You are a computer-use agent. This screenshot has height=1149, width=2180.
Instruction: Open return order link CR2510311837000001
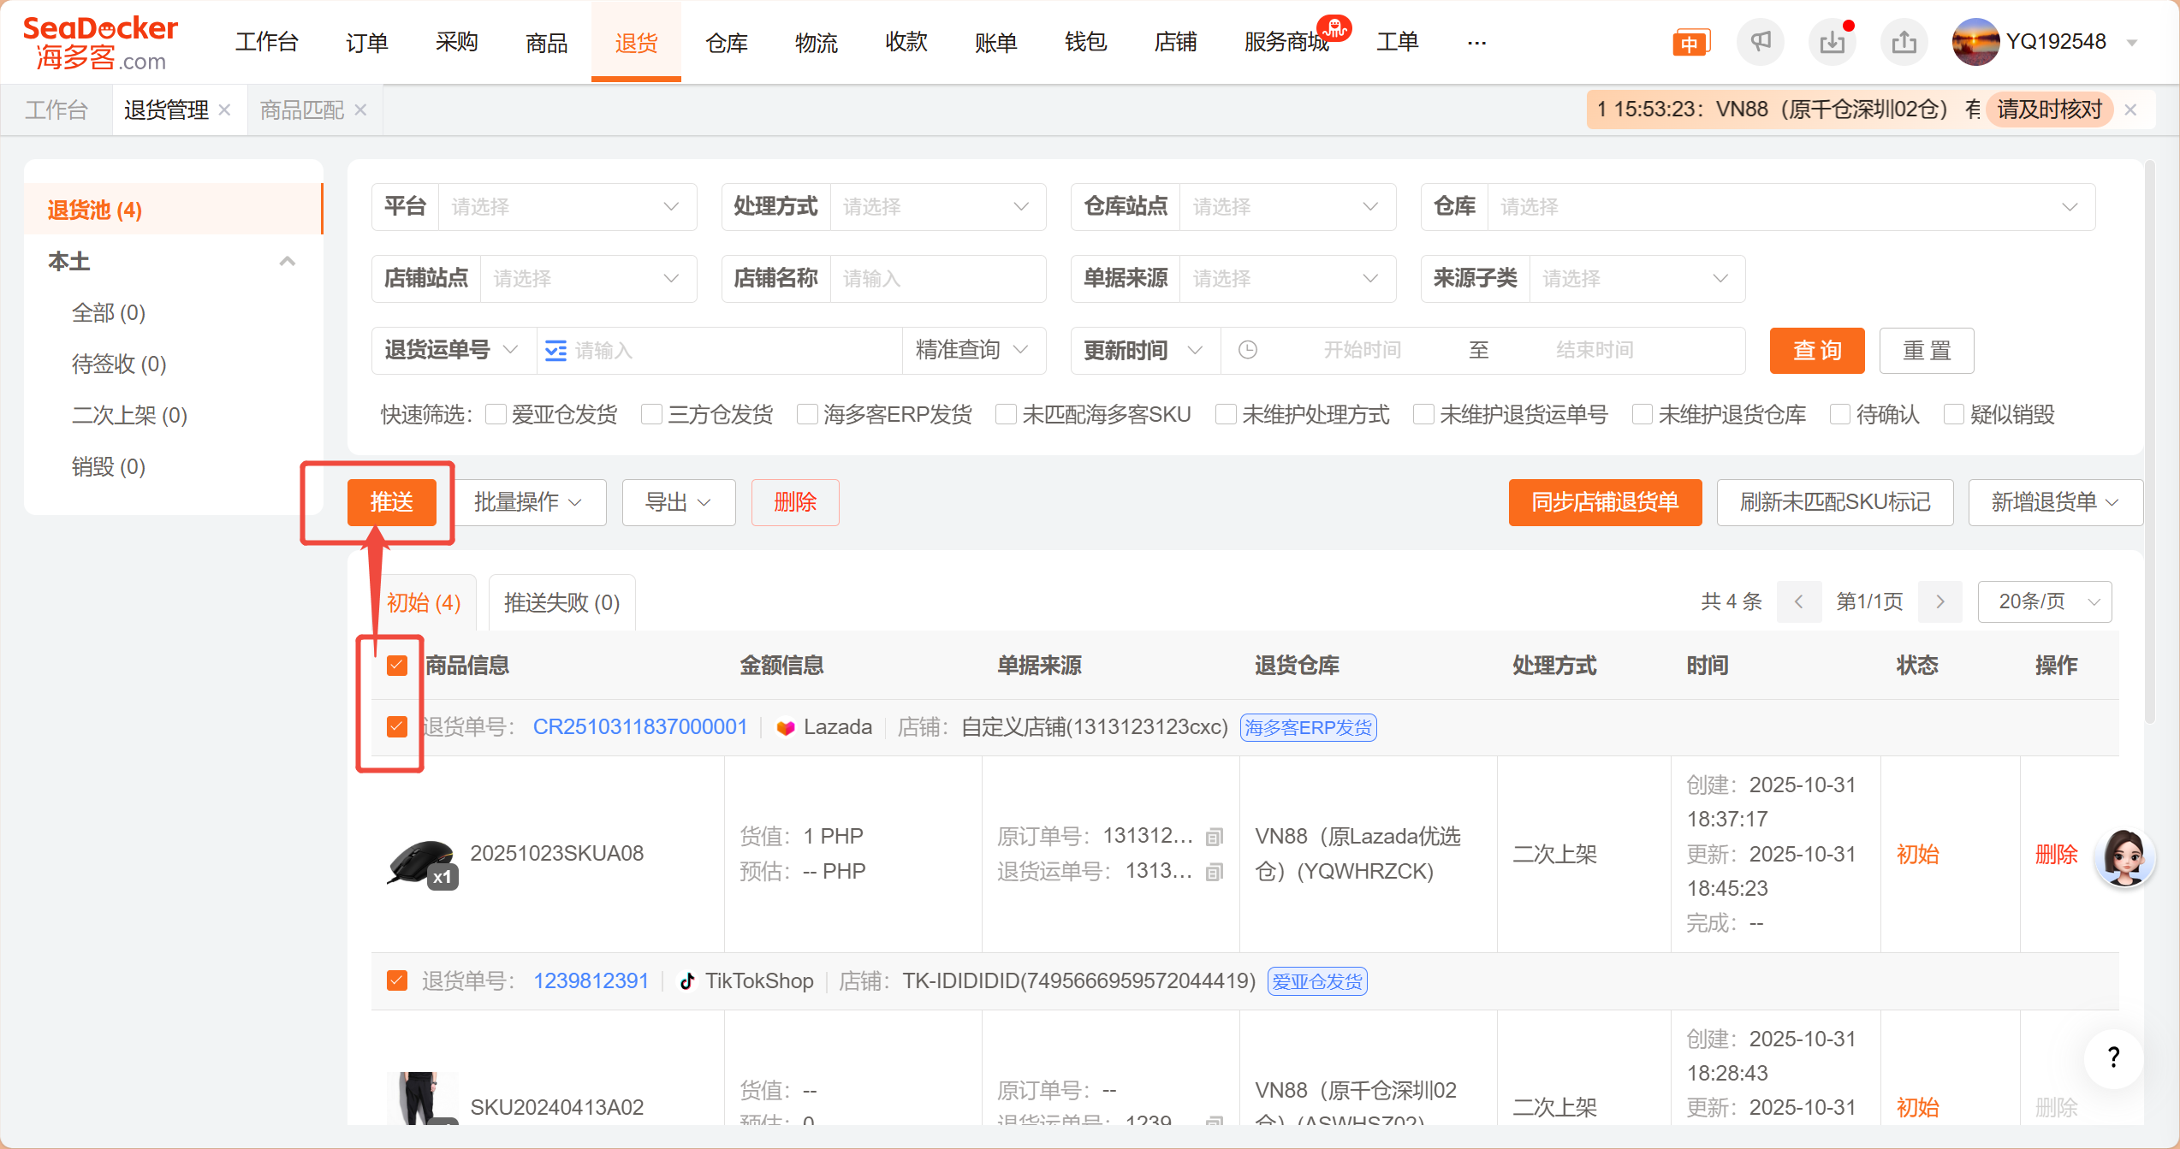[639, 727]
